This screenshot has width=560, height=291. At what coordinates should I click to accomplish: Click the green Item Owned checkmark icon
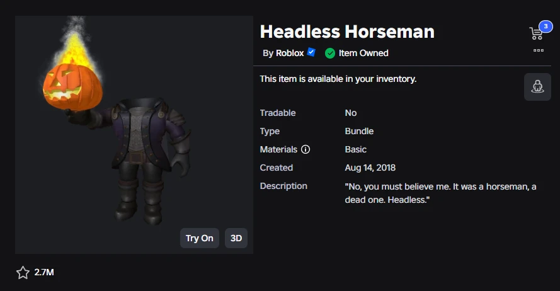(330, 53)
